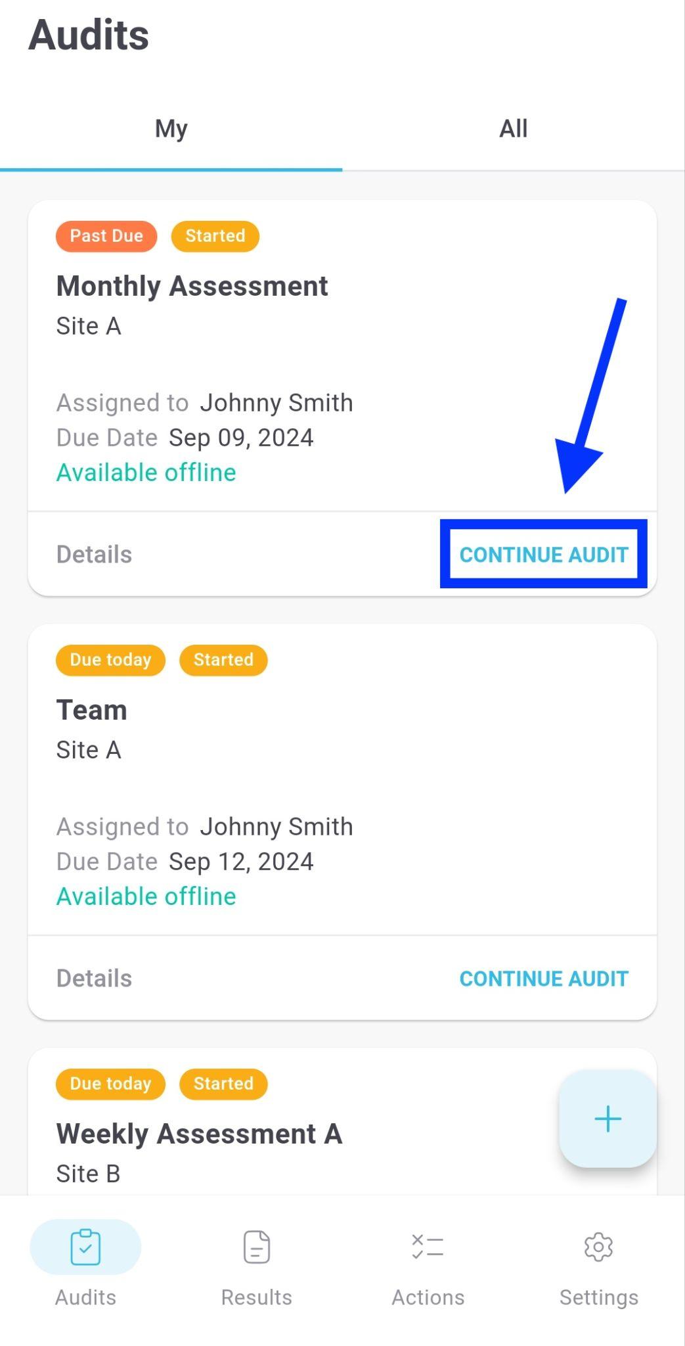
Task: Tap the Results tab label
Action: click(x=257, y=1297)
